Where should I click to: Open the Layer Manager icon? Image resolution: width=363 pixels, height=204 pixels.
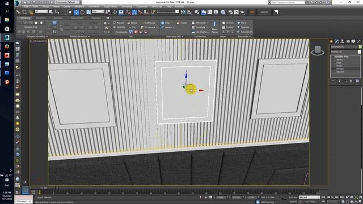click(x=197, y=12)
